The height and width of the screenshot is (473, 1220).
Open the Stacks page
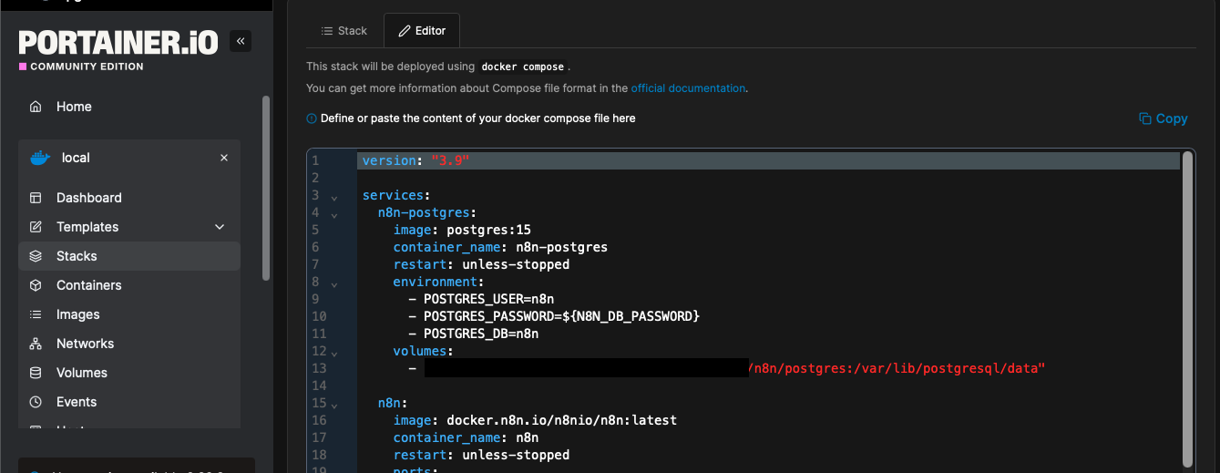point(129,256)
